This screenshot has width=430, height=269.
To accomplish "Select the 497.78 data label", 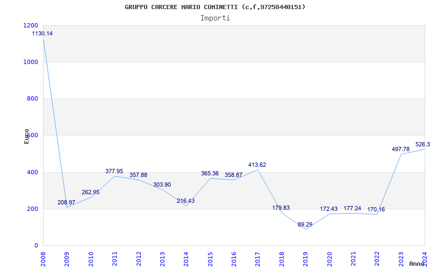I will [x=400, y=150].
